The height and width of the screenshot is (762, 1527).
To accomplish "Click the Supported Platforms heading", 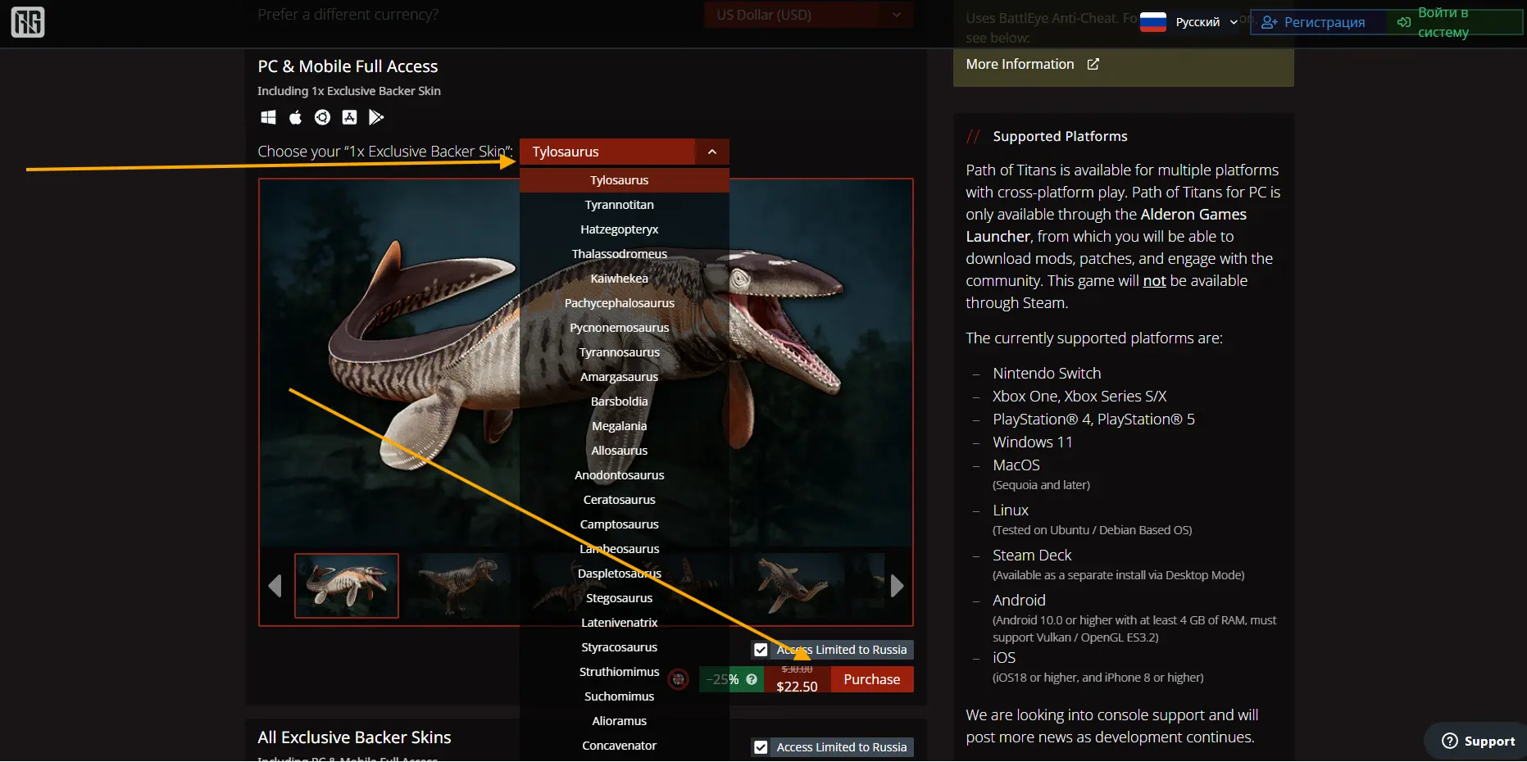I will click(1060, 136).
